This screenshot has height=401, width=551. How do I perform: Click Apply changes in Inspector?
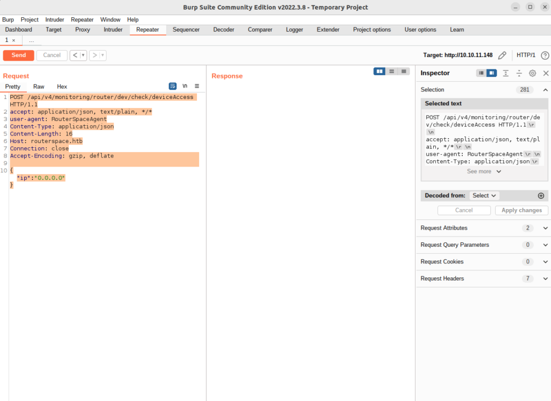521,210
